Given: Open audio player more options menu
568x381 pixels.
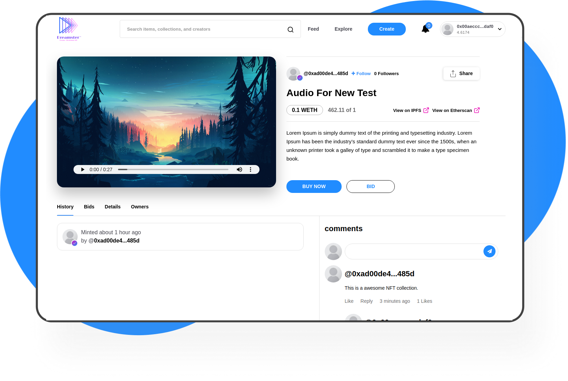Looking at the screenshot, I should point(251,169).
